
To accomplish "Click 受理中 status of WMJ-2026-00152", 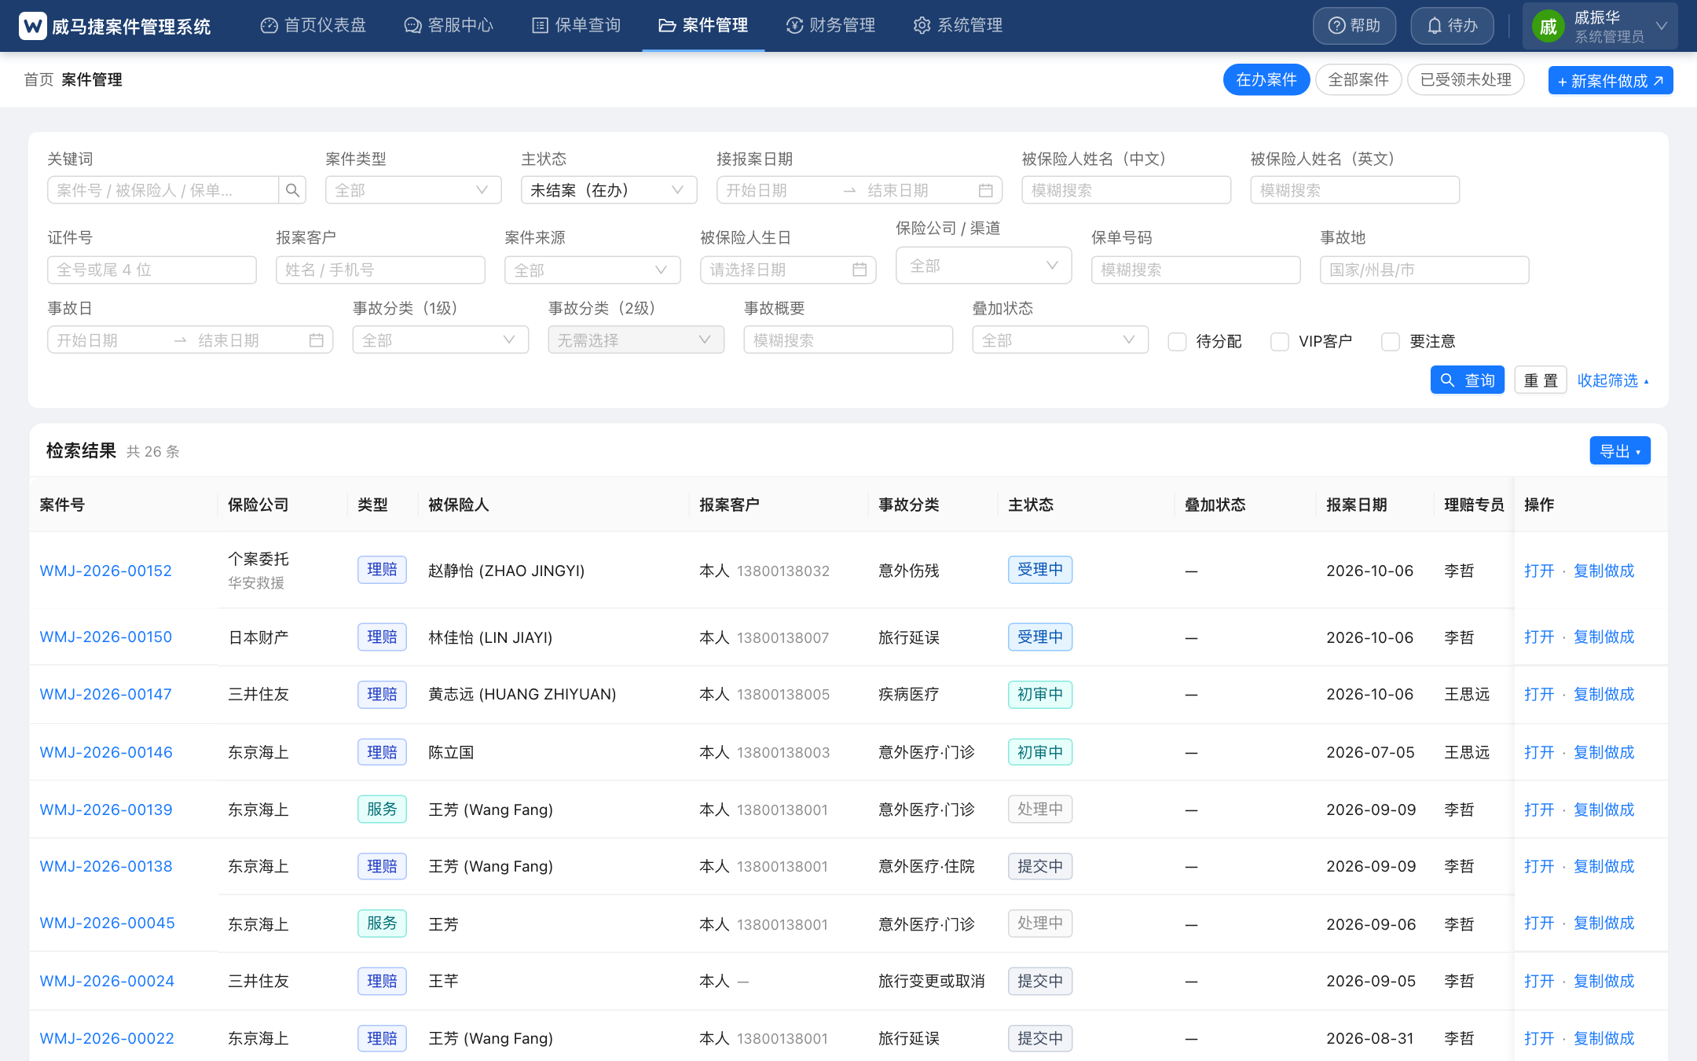I will 1040,570.
